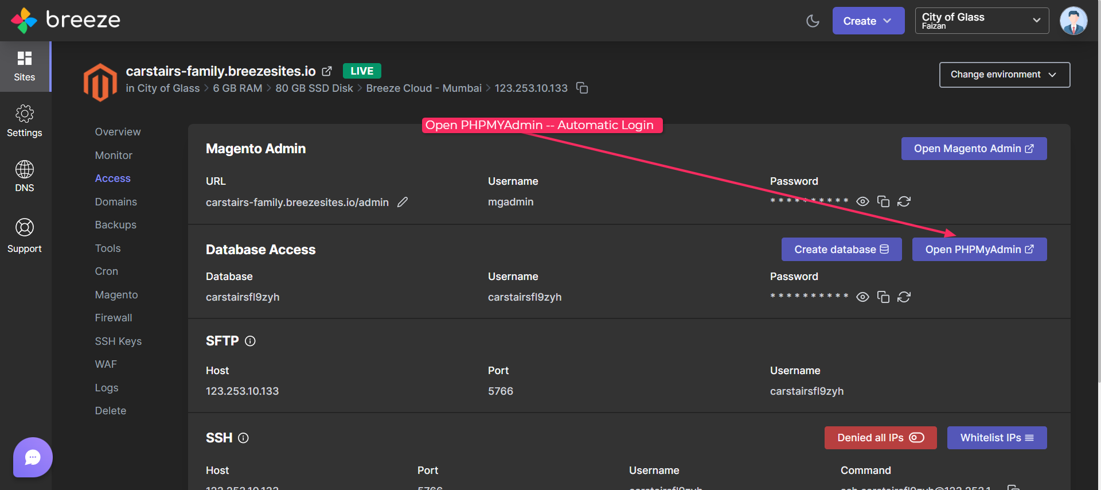This screenshot has height=490, width=1101.
Task: Open Support lifebuoy in sidebar
Action: tap(25, 236)
